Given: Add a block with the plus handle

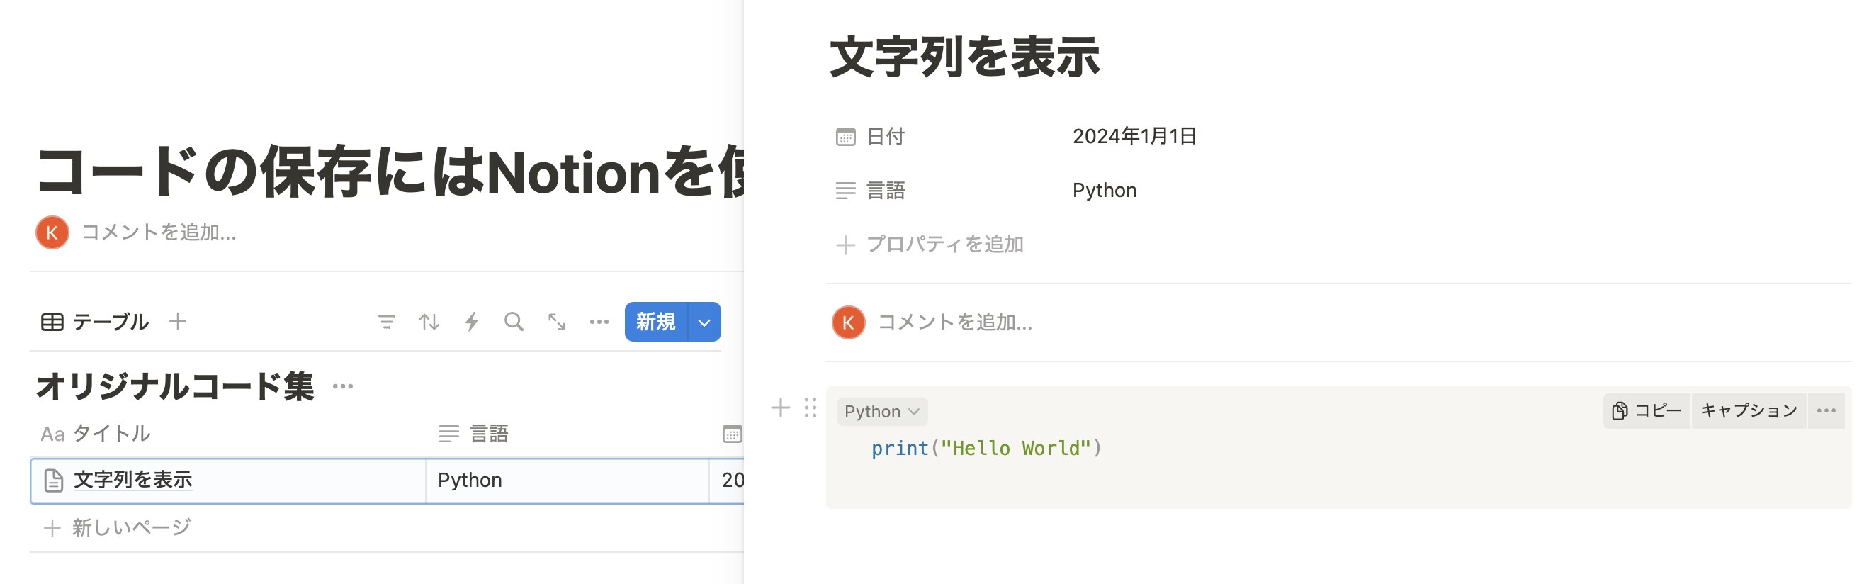Looking at the screenshot, I should [780, 408].
